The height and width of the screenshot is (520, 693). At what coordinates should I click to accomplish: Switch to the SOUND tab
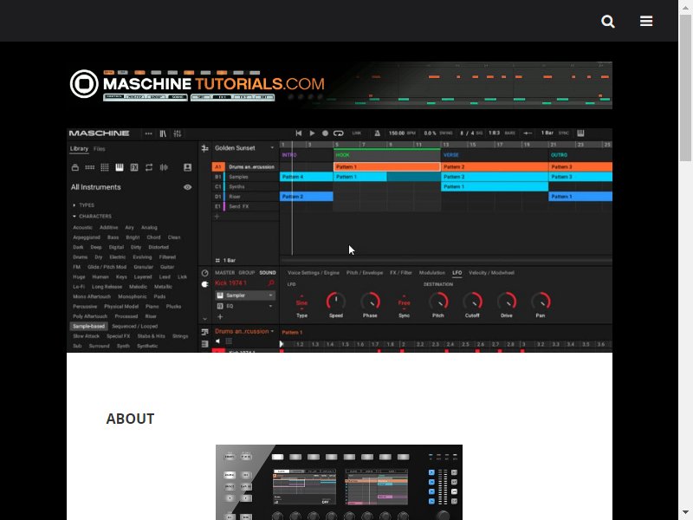tap(268, 273)
